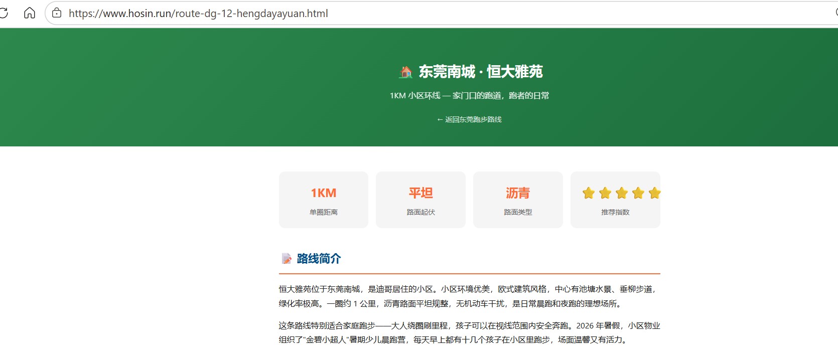Click the 平坦 value in the terrain card
This screenshot has width=838, height=354.
click(x=421, y=193)
